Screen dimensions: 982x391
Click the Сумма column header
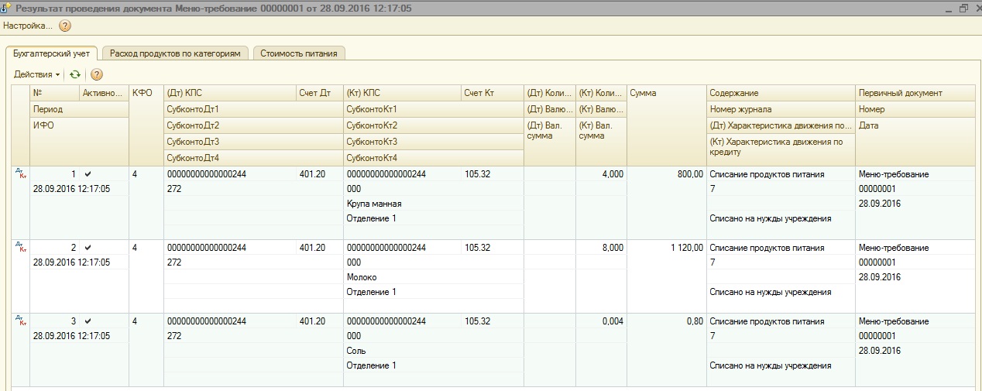(665, 93)
